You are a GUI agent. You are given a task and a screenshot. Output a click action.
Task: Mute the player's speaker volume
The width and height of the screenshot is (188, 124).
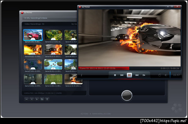point(165,75)
